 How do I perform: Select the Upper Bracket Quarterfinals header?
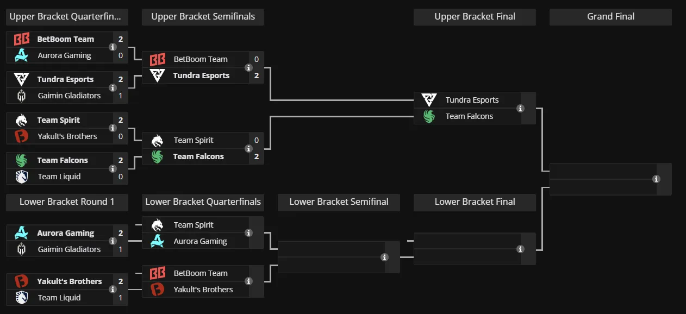point(67,17)
